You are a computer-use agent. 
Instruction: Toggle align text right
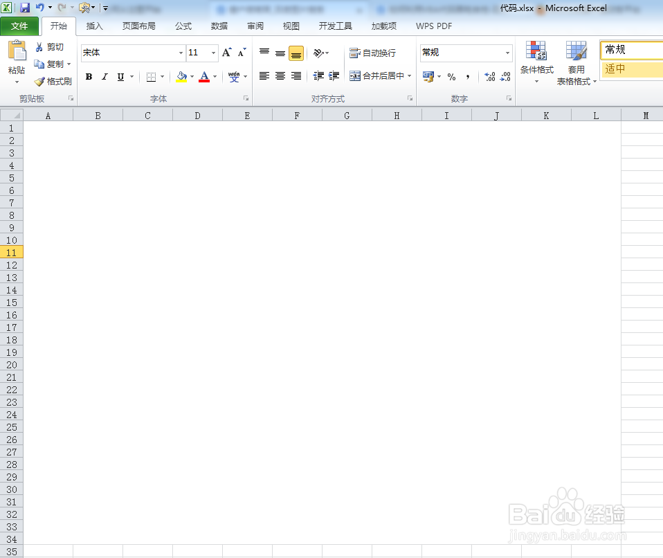coord(296,76)
